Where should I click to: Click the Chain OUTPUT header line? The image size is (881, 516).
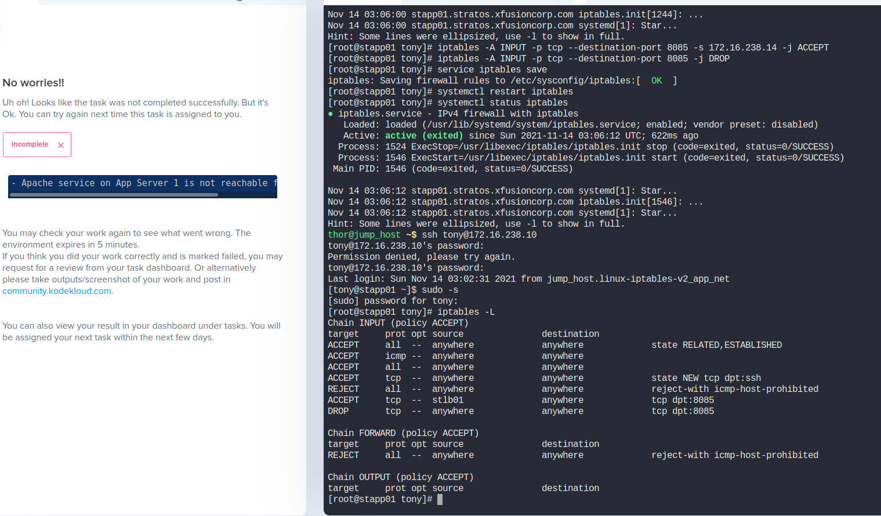pyautogui.click(x=401, y=477)
